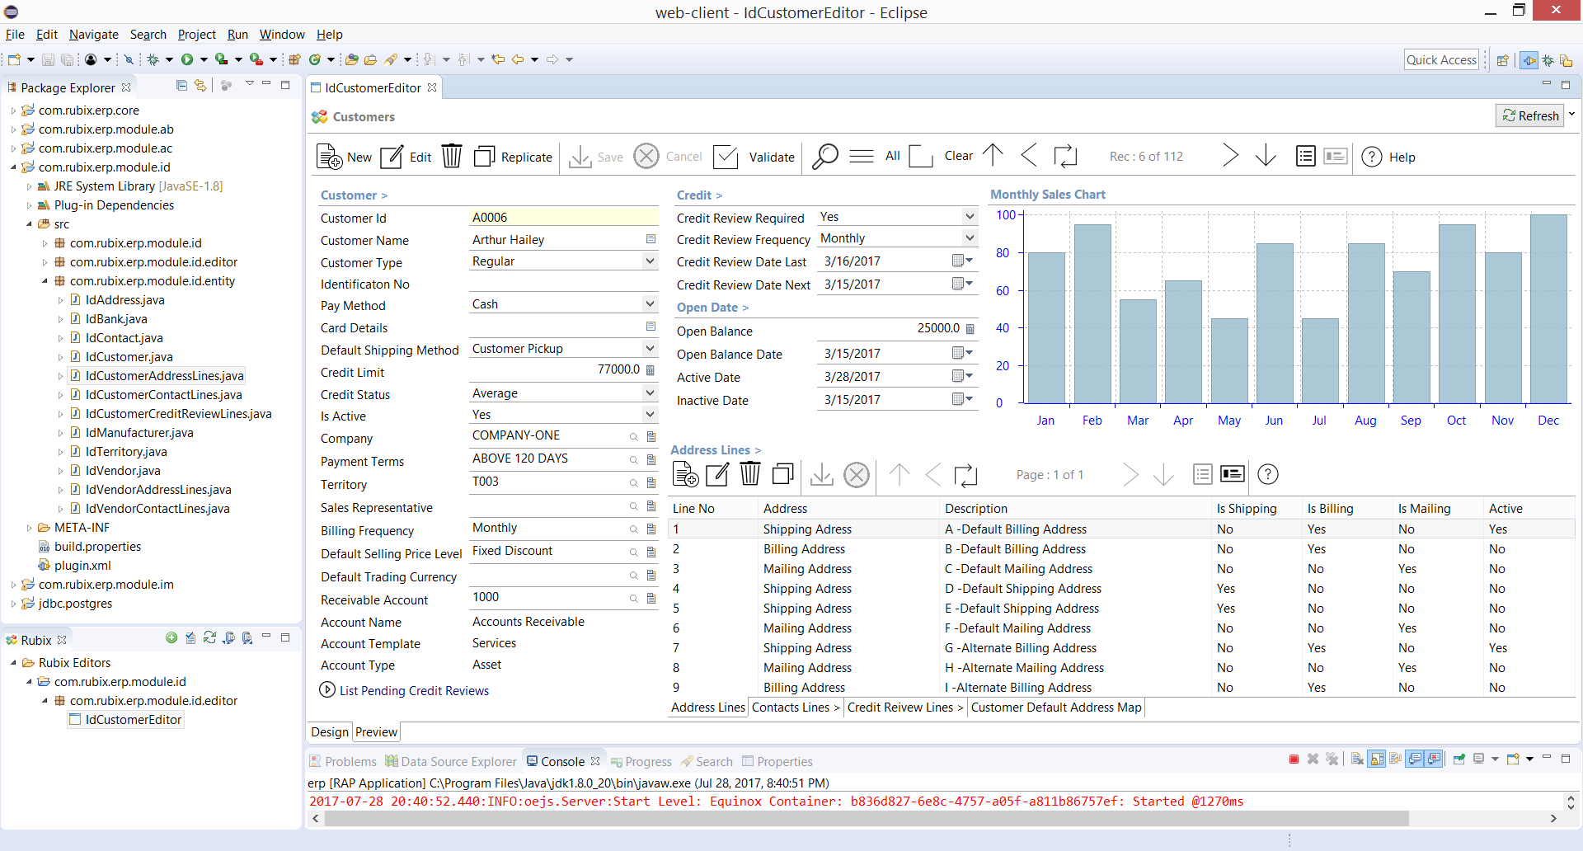Replicate address line icon
The width and height of the screenshot is (1583, 851).
click(x=783, y=474)
